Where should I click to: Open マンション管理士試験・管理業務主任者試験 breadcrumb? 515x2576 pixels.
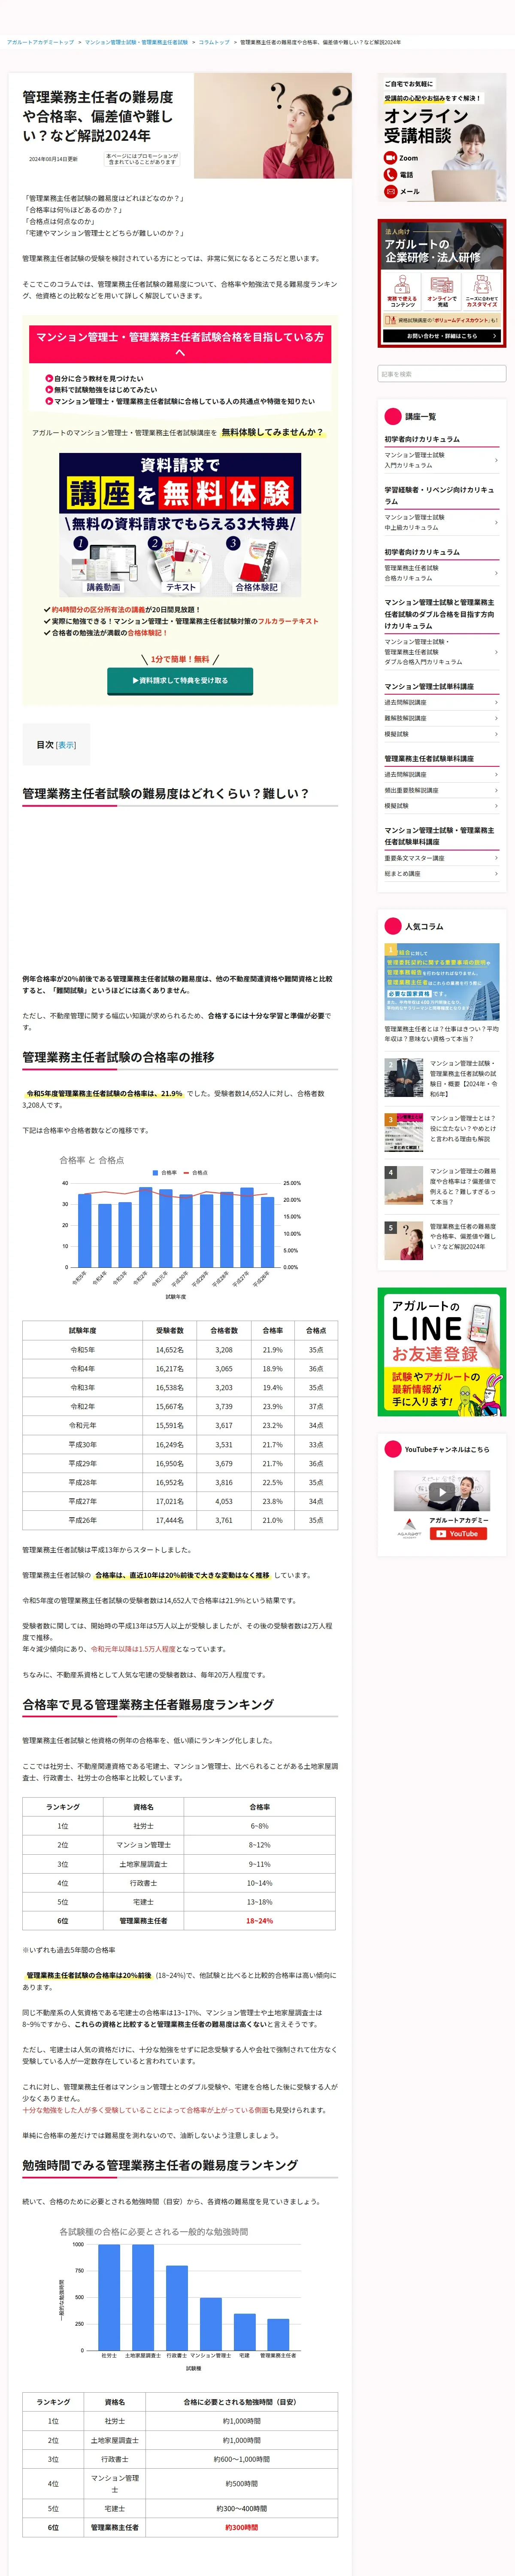[136, 42]
